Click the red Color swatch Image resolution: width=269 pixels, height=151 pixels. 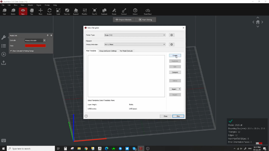(35, 45)
